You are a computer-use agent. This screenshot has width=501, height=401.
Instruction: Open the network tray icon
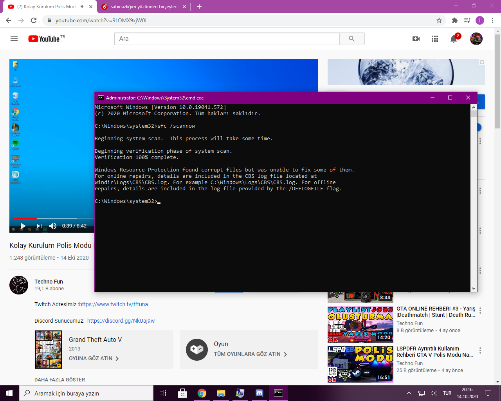click(x=422, y=393)
